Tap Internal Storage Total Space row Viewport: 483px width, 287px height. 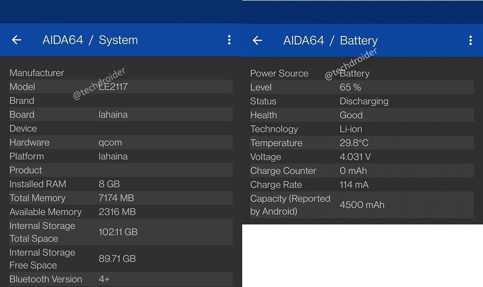[x=121, y=232]
